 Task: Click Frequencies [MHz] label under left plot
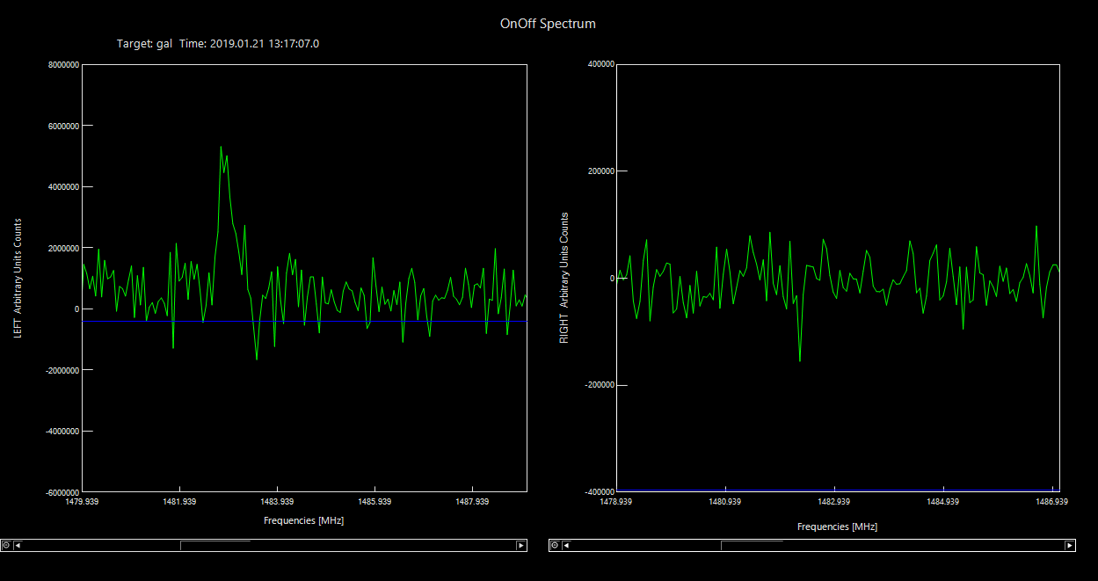(303, 520)
